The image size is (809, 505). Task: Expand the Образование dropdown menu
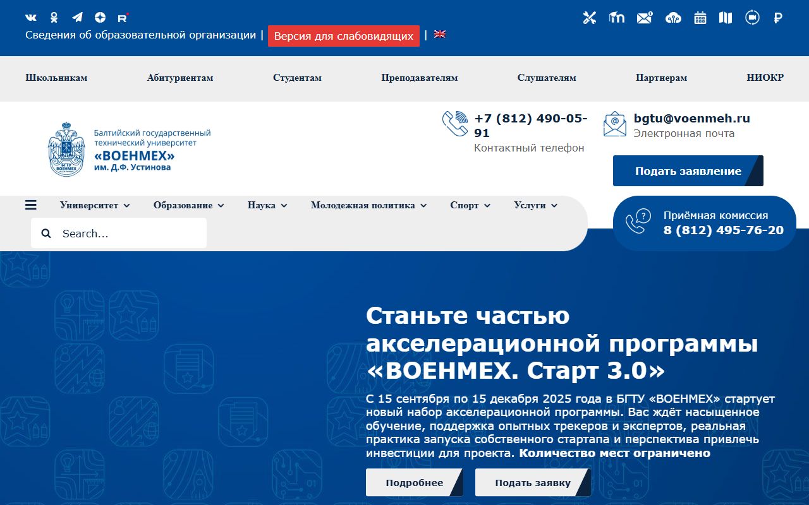[x=188, y=205]
